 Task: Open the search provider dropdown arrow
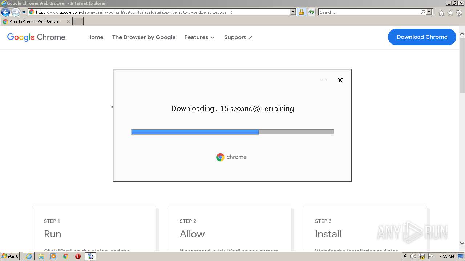click(429, 12)
